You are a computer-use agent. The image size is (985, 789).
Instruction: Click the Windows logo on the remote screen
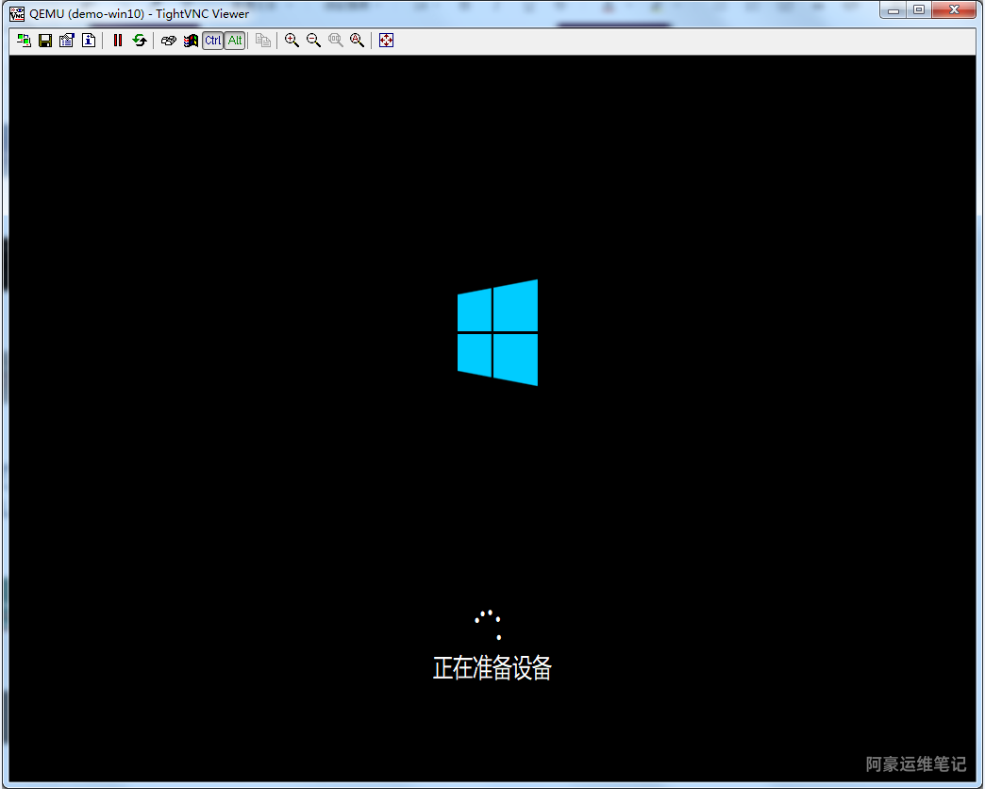pos(497,332)
